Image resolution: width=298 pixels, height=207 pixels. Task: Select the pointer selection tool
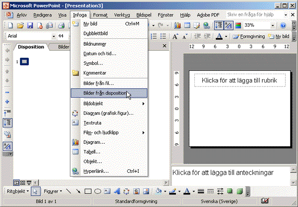(x=35, y=191)
